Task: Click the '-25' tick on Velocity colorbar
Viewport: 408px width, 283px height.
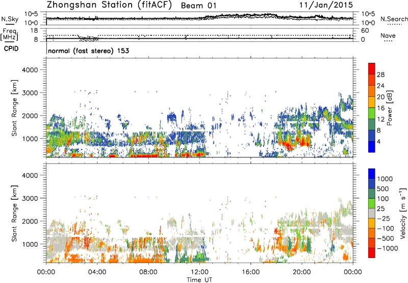Action: coord(383,218)
